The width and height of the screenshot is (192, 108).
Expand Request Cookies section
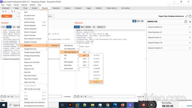pos(169,37)
